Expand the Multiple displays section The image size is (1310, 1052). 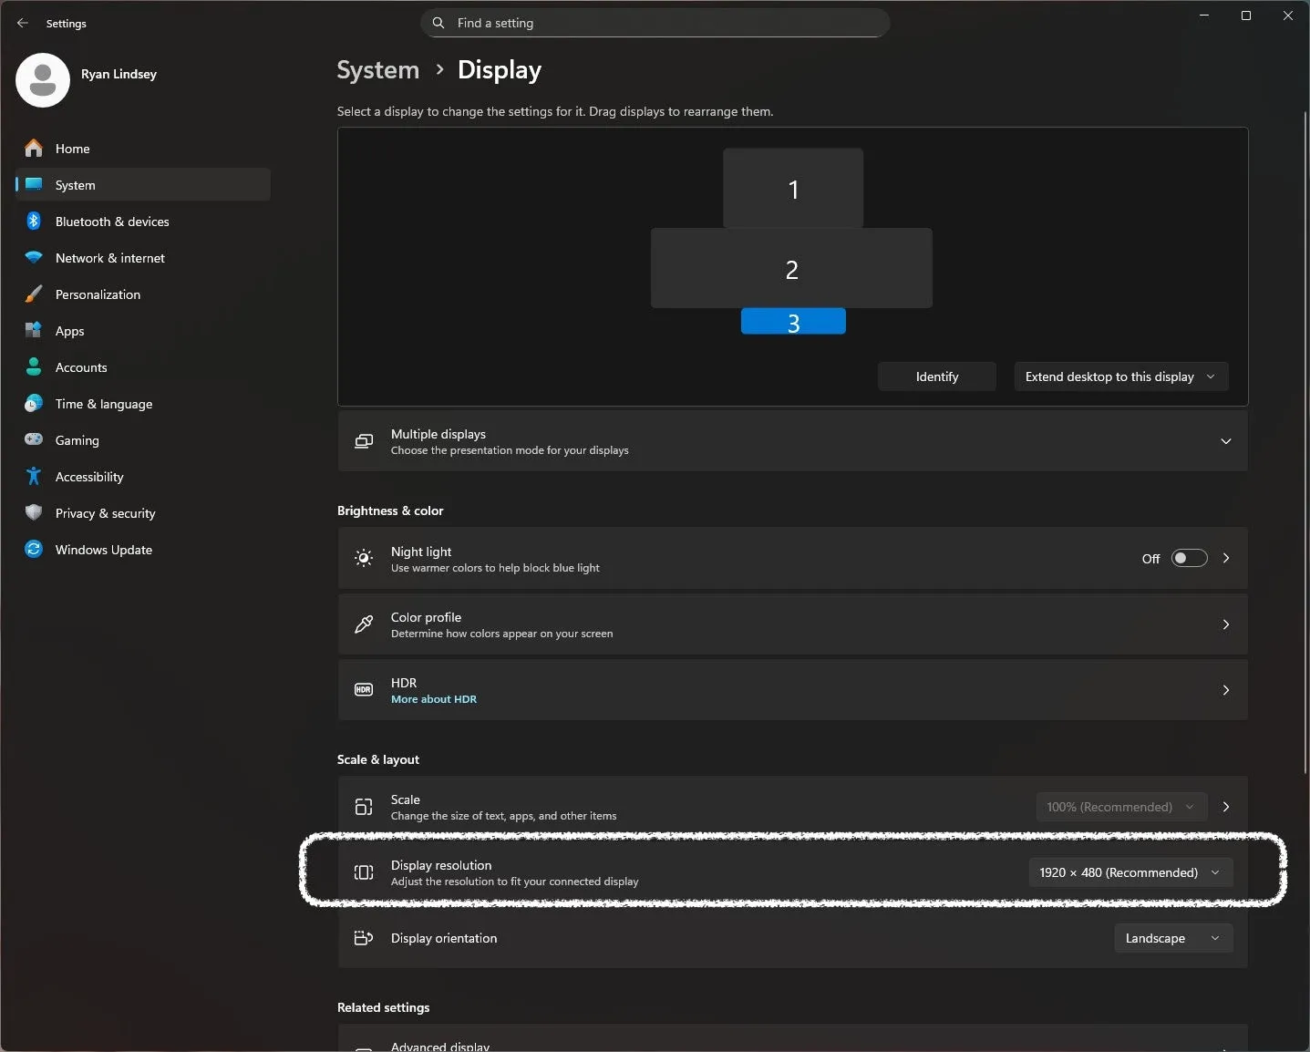point(1226,441)
